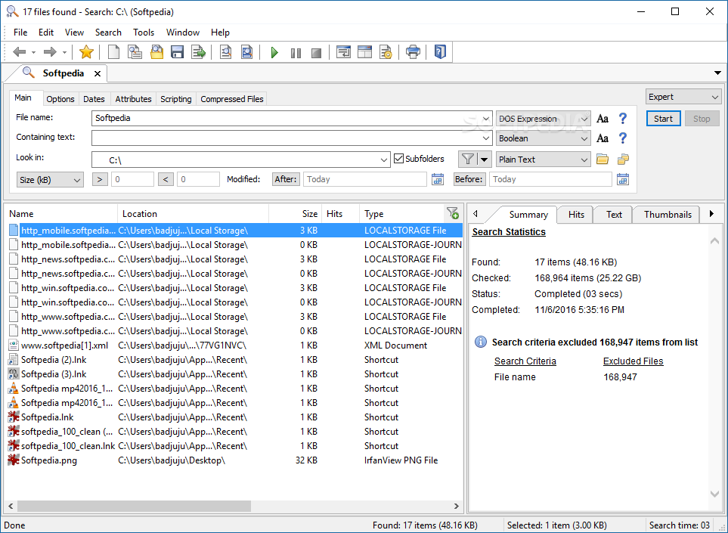Print results with the printer icon
The height and width of the screenshot is (533, 728).
[413, 52]
